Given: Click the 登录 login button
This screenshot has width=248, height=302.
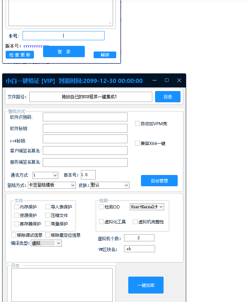Looking at the screenshot, I should tap(64, 52).
